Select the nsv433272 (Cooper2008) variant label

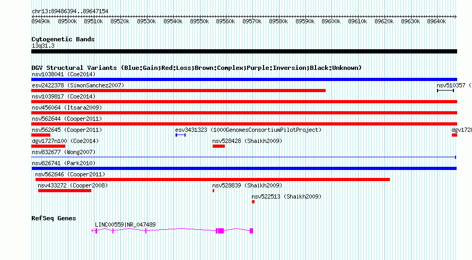click(73, 185)
